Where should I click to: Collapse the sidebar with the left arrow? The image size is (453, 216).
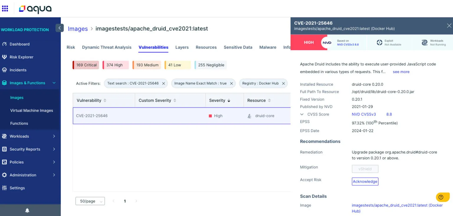(60, 28)
